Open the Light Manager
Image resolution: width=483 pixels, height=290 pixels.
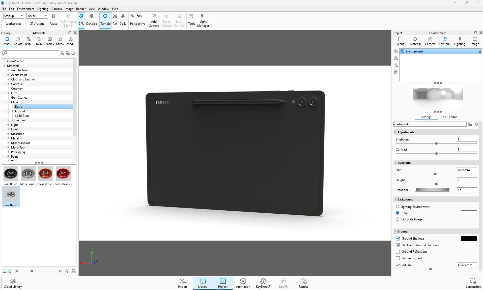click(x=203, y=20)
